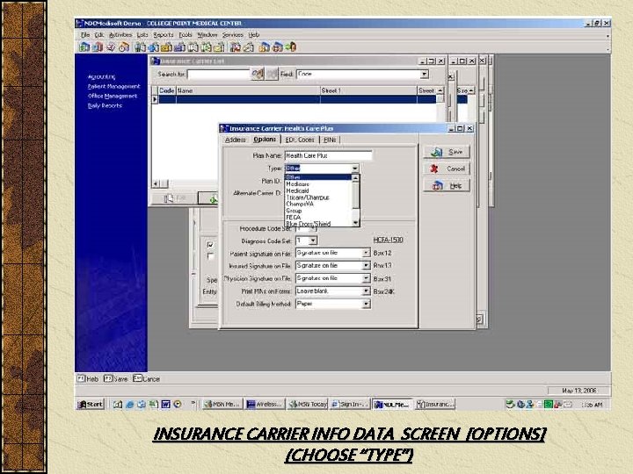Open Custom Report List toolbar icon

pos(248,47)
